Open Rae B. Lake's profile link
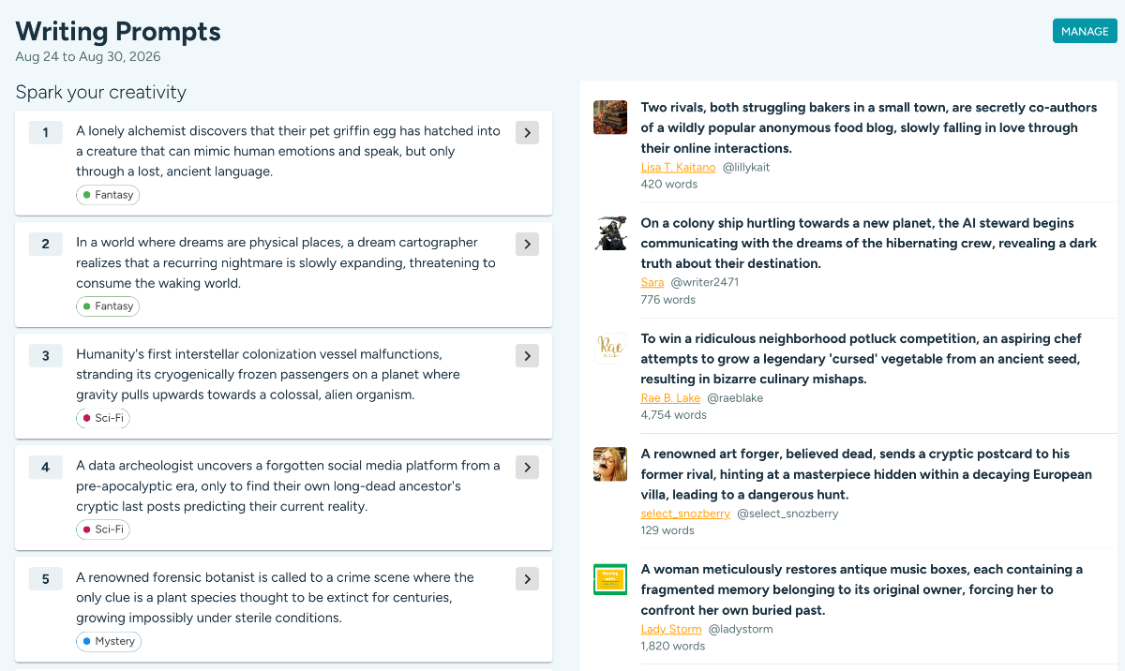The image size is (1125, 671). coord(670,398)
